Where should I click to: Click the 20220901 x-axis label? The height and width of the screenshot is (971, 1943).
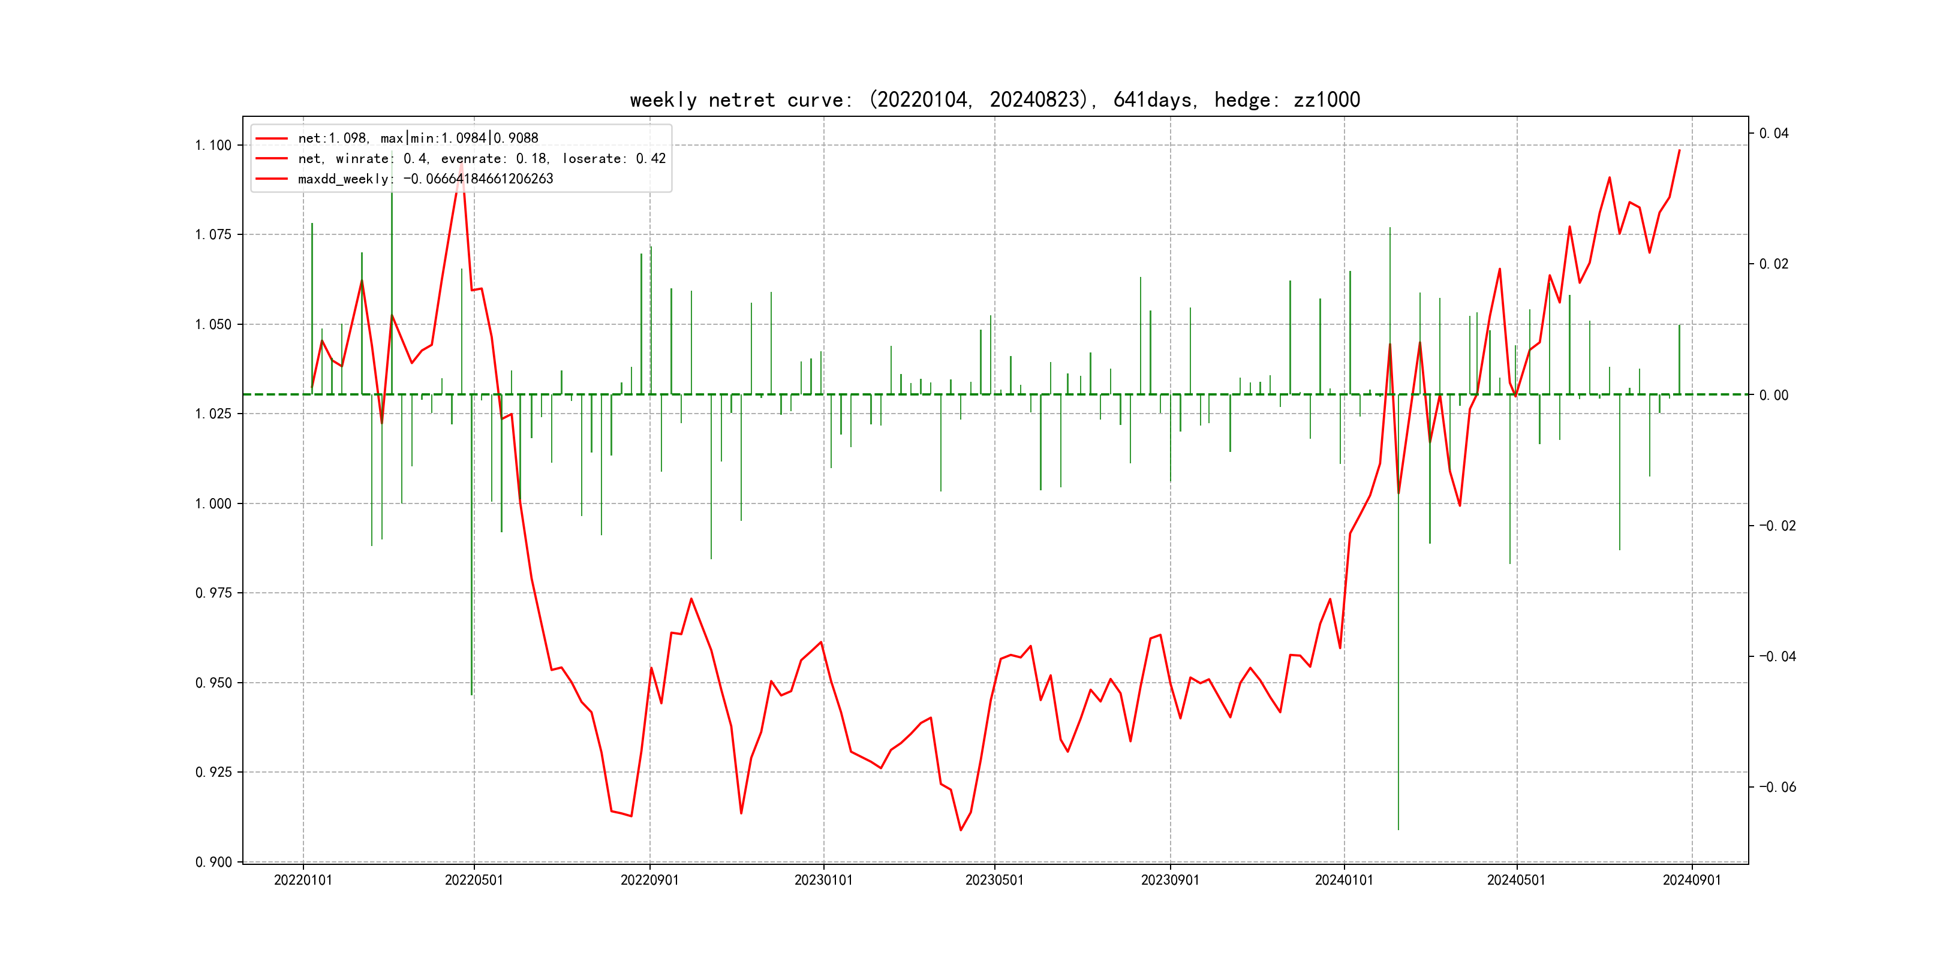[649, 880]
